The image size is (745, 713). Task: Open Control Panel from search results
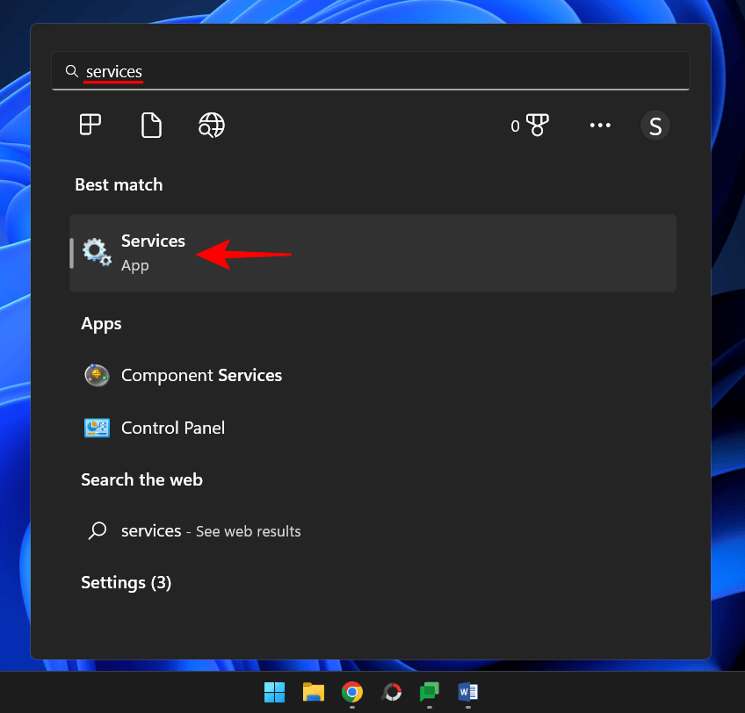172,428
